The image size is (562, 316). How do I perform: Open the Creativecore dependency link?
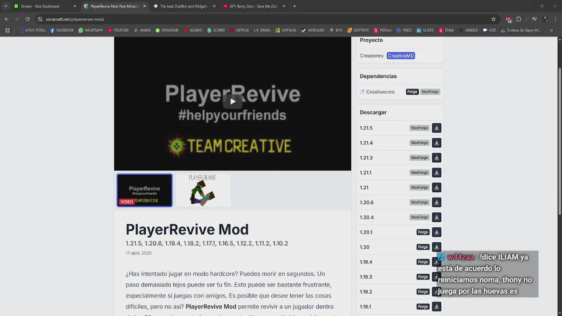coord(380,92)
